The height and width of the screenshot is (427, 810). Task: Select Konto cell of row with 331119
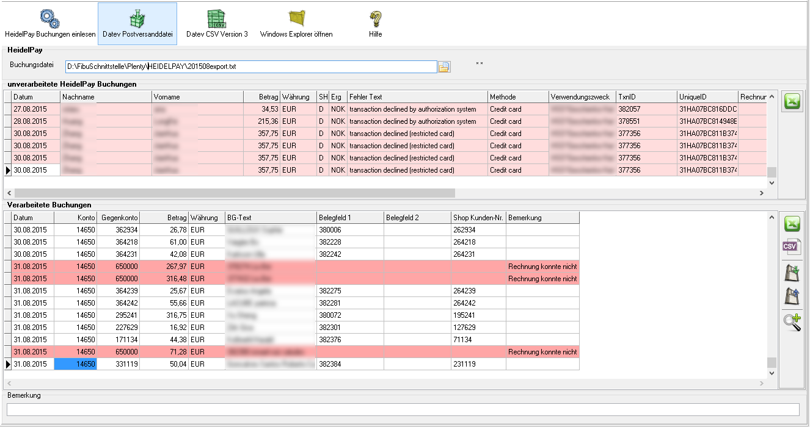pyautogui.click(x=75, y=364)
